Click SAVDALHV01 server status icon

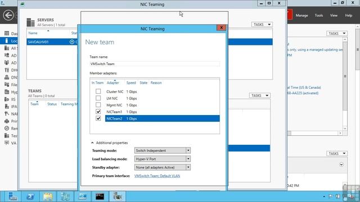[72, 42]
